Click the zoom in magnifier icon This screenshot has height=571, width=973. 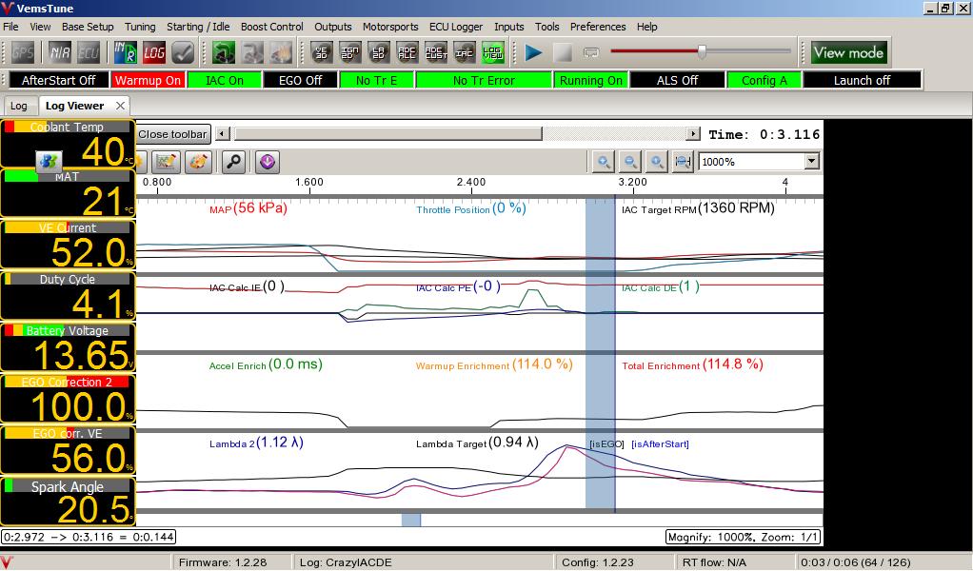point(604,162)
